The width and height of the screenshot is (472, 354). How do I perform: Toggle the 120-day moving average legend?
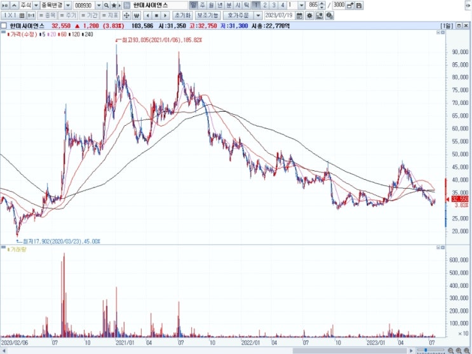[x=74, y=34]
